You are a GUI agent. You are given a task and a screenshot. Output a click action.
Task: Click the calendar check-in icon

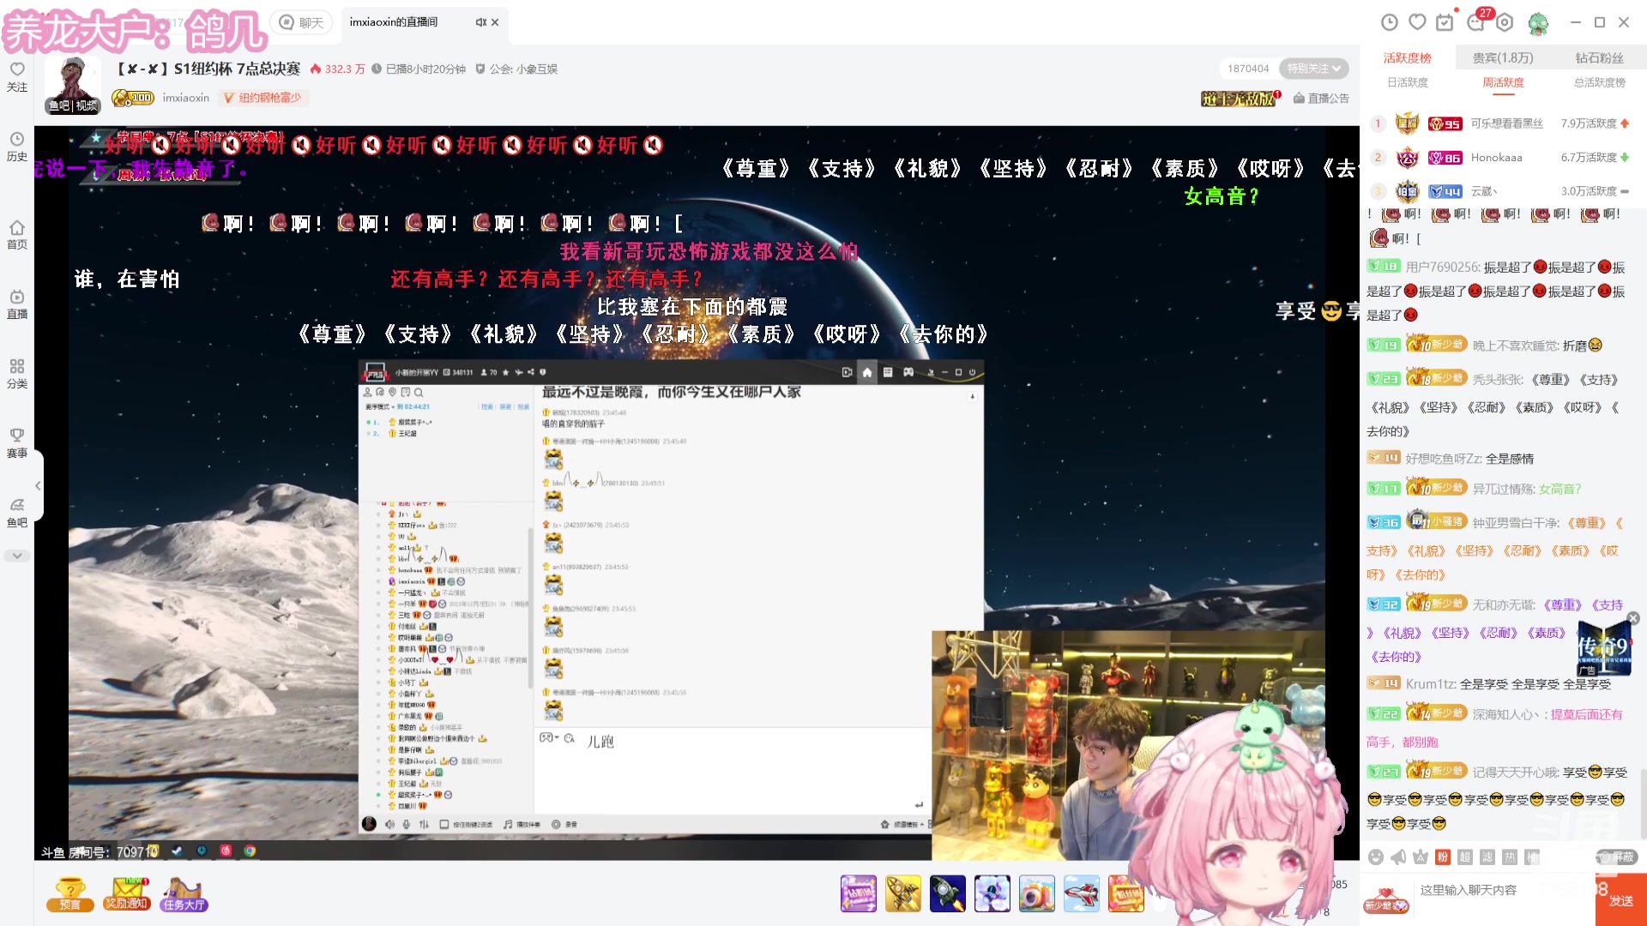[1445, 22]
